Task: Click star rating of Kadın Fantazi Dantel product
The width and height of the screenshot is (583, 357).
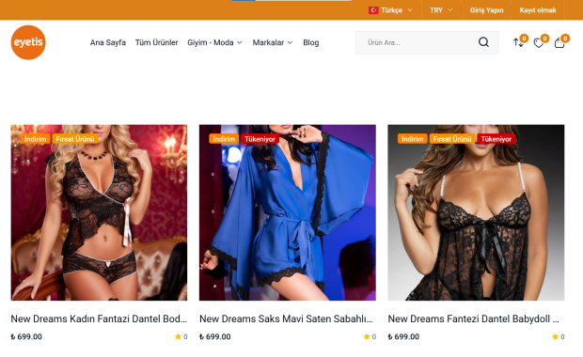Action: (181, 336)
